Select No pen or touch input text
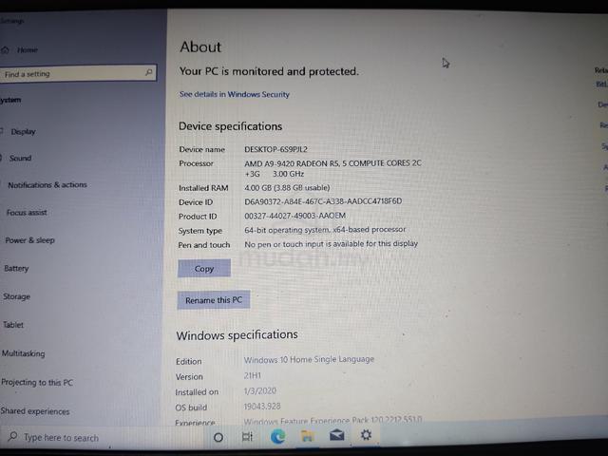608x456 pixels. pyautogui.click(x=331, y=244)
